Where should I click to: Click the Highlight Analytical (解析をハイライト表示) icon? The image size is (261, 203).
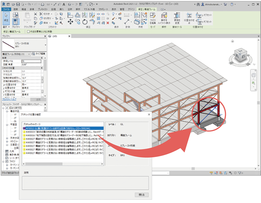tap(164, 18)
